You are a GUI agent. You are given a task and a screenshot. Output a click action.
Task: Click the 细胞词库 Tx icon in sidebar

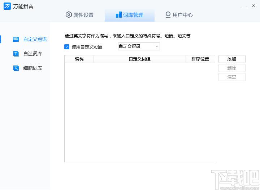coord(16,68)
